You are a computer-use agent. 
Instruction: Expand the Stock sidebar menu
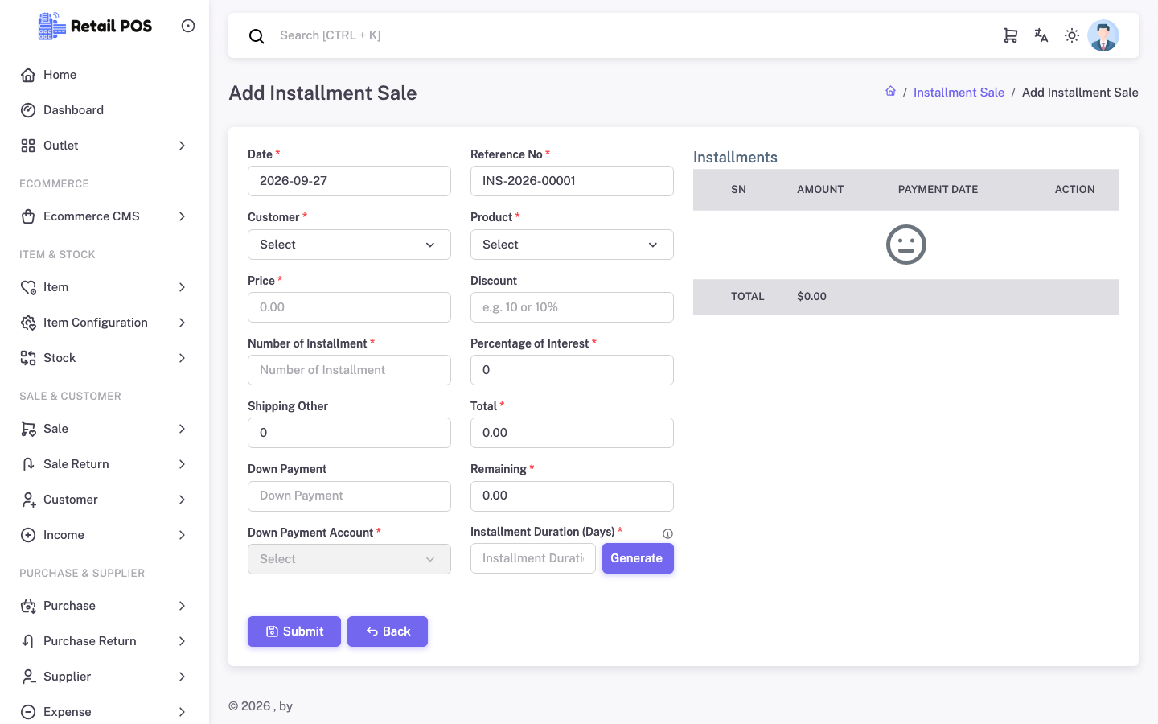tap(105, 358)
